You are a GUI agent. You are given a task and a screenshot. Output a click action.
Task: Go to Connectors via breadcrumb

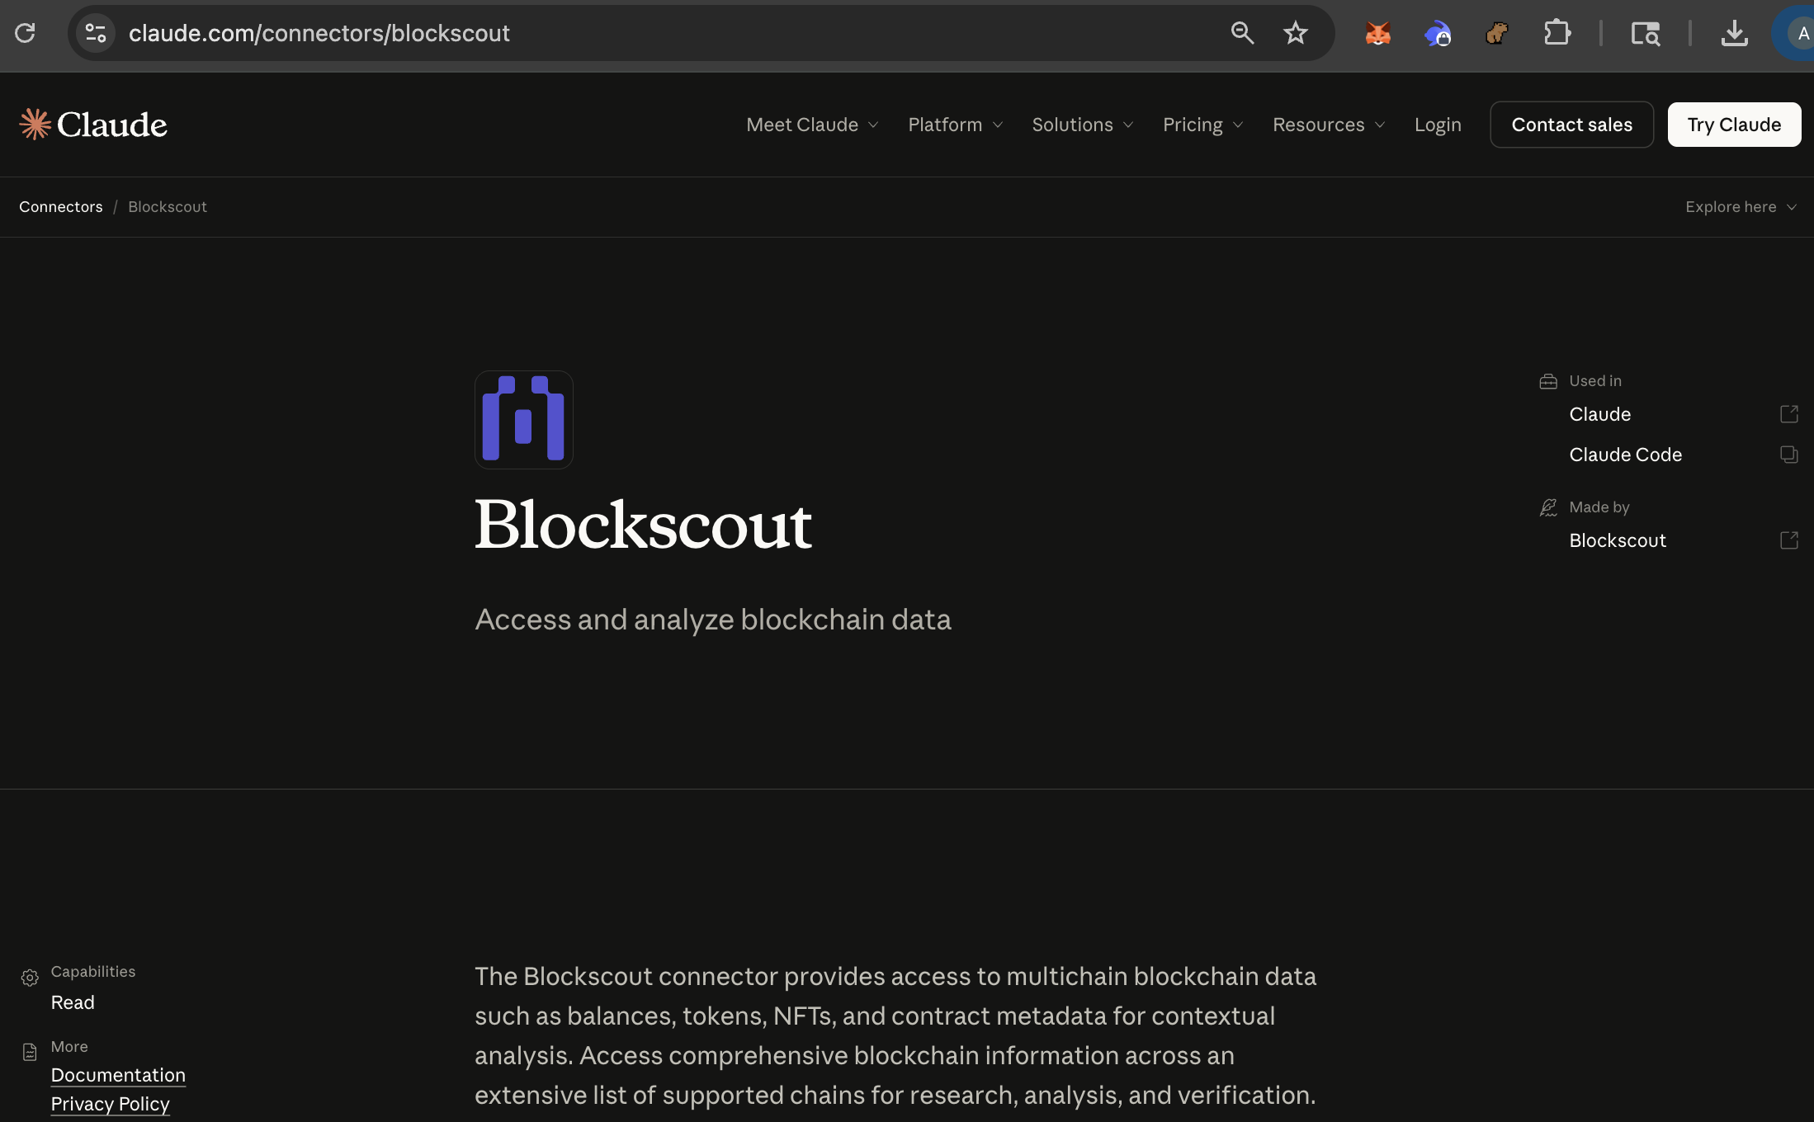point(60,206)
